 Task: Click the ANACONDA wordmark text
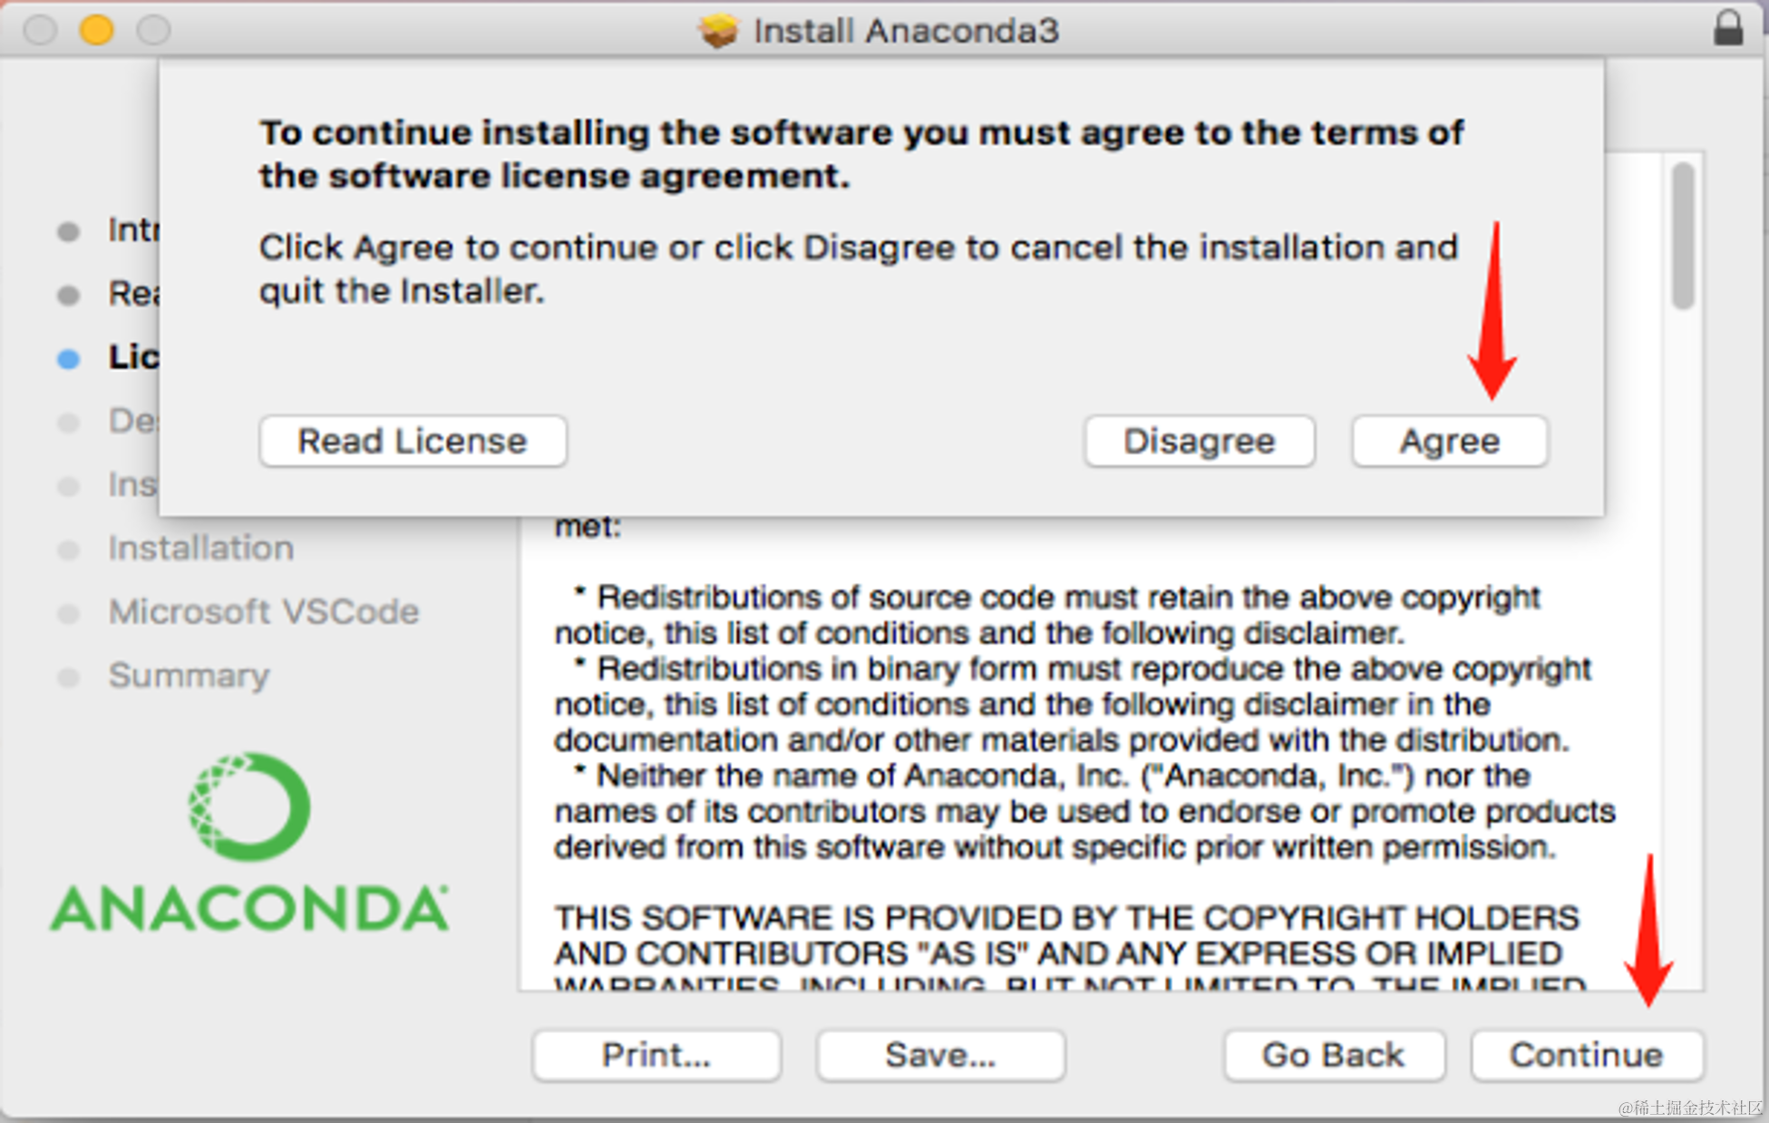(249, 909)
